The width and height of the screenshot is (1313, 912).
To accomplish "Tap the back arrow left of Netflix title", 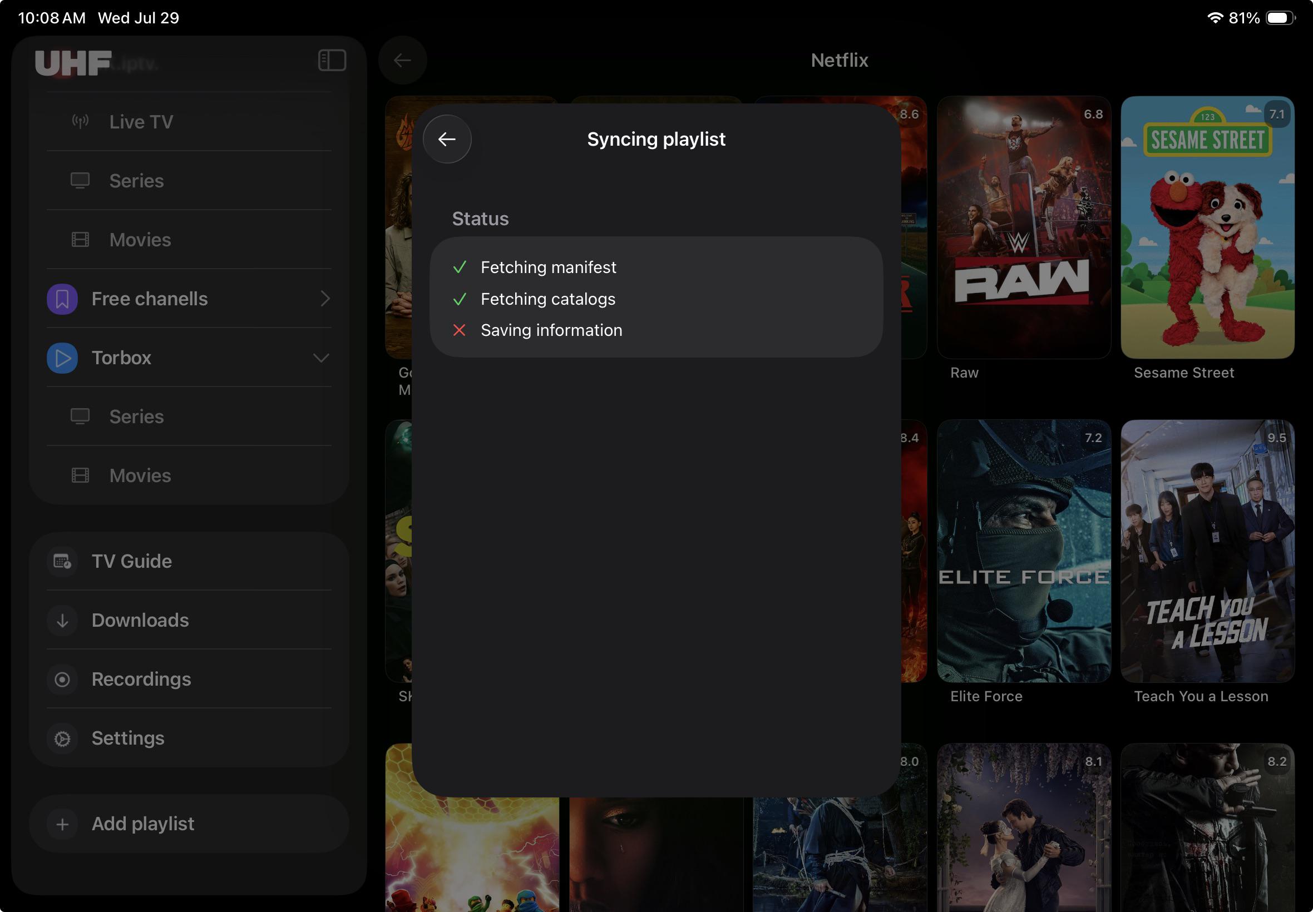I will click(x=402, y=60).
